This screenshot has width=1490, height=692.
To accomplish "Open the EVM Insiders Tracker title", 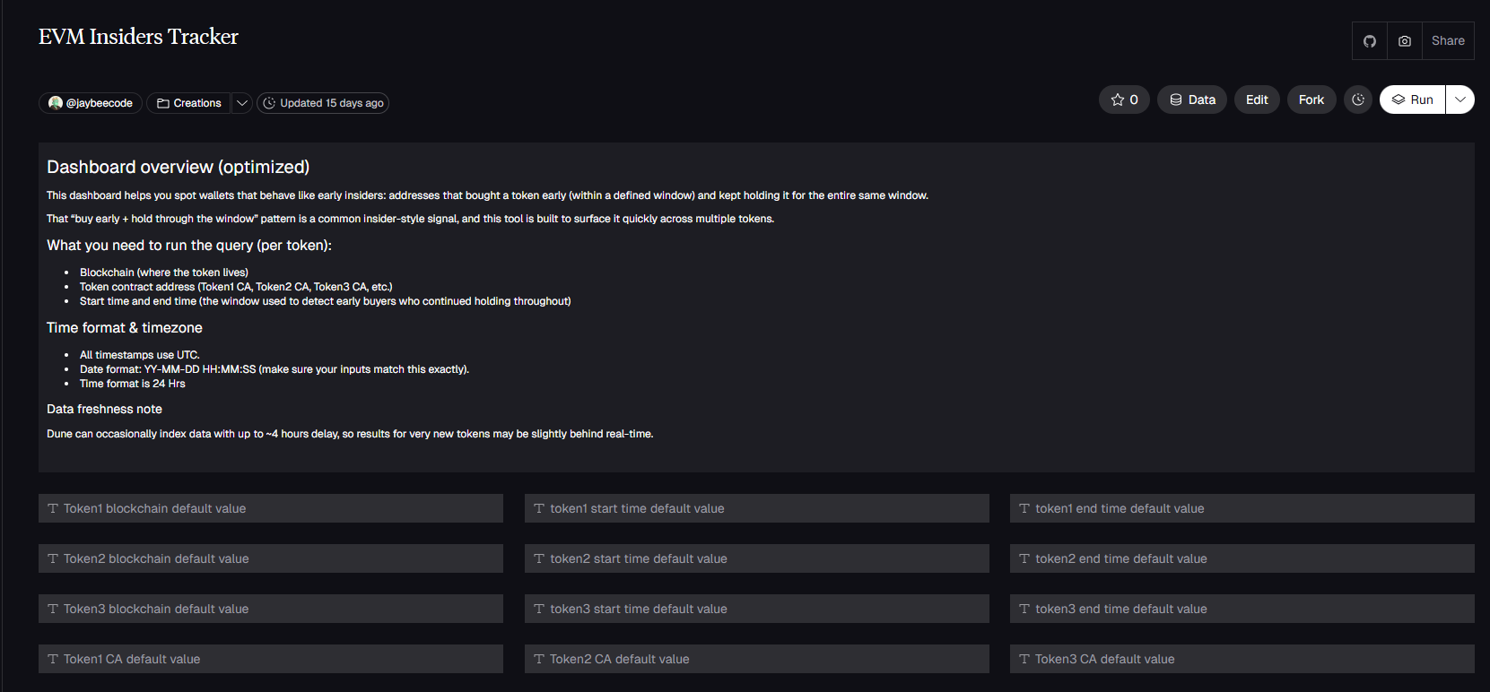I will [x=138, y=37].
